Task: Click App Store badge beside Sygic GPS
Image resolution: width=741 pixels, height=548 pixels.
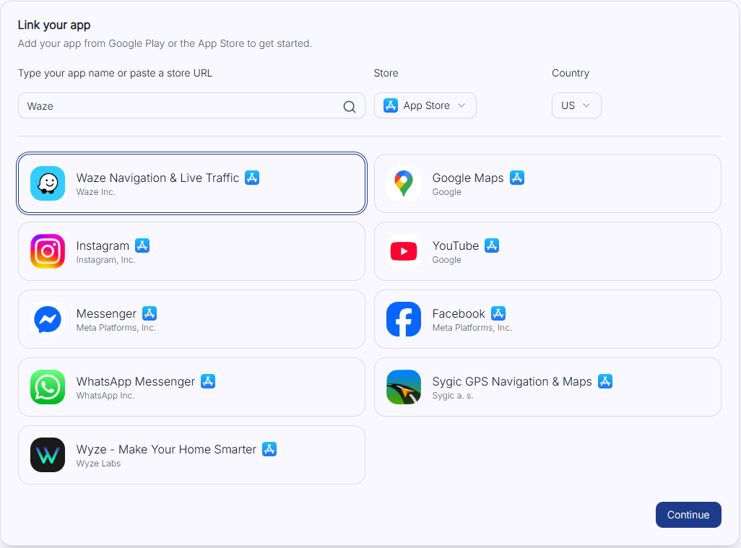Action: coord(605,381)
